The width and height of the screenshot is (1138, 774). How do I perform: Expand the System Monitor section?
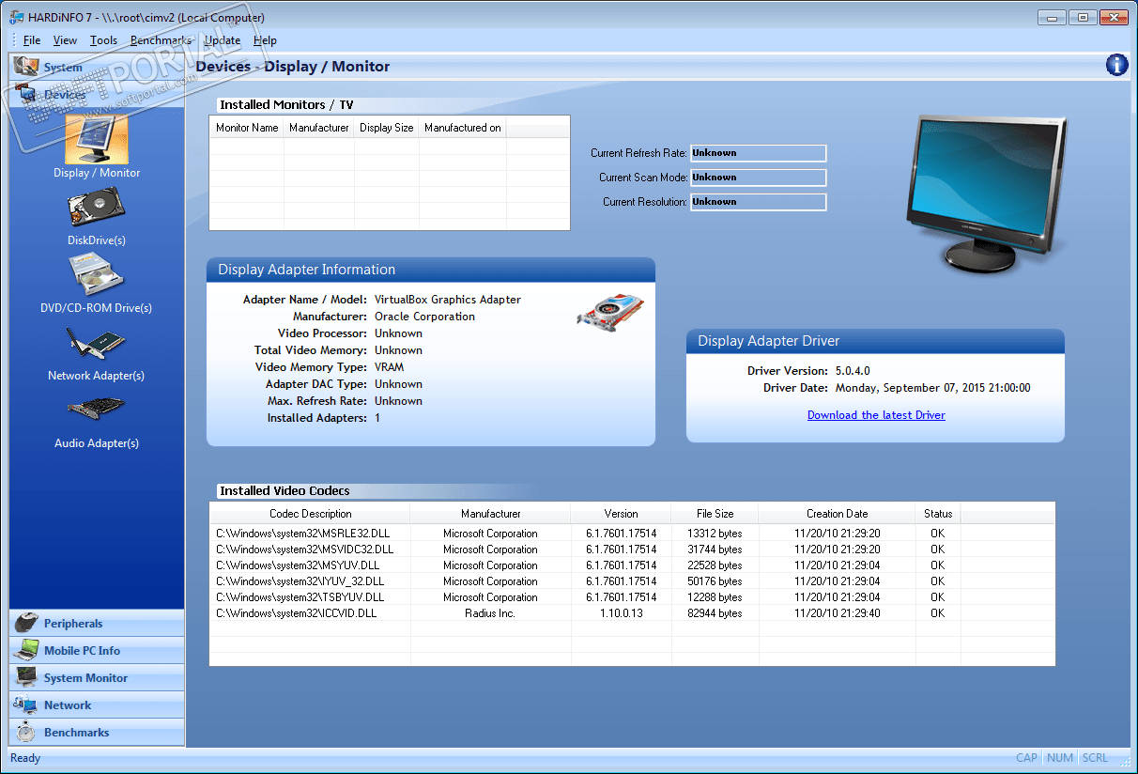(97, 678)
